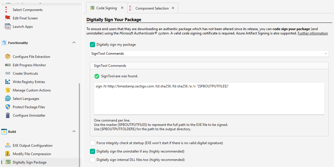334x167 pixels.
Task: Collapse the Build section
Action: 74,131
